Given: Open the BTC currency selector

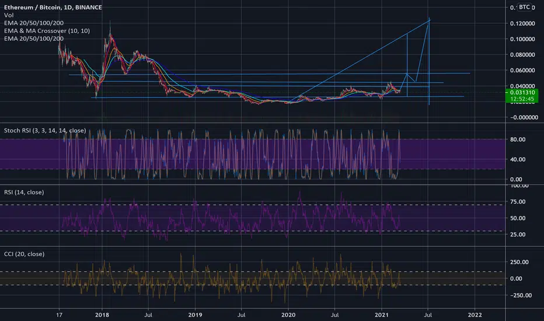Looking at the screenshot, I should point(524,7).
